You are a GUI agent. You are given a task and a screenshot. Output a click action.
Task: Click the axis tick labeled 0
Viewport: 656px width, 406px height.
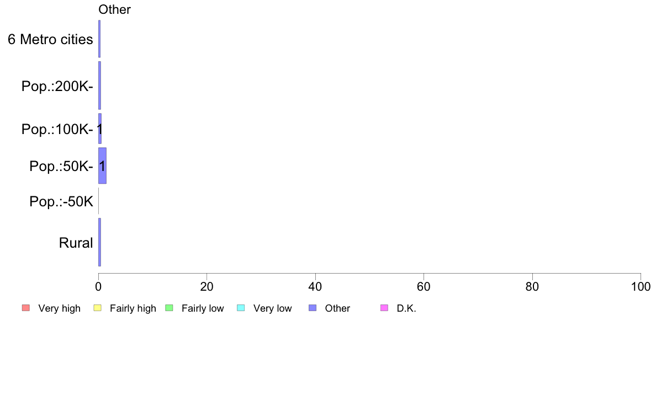[98, 286]
